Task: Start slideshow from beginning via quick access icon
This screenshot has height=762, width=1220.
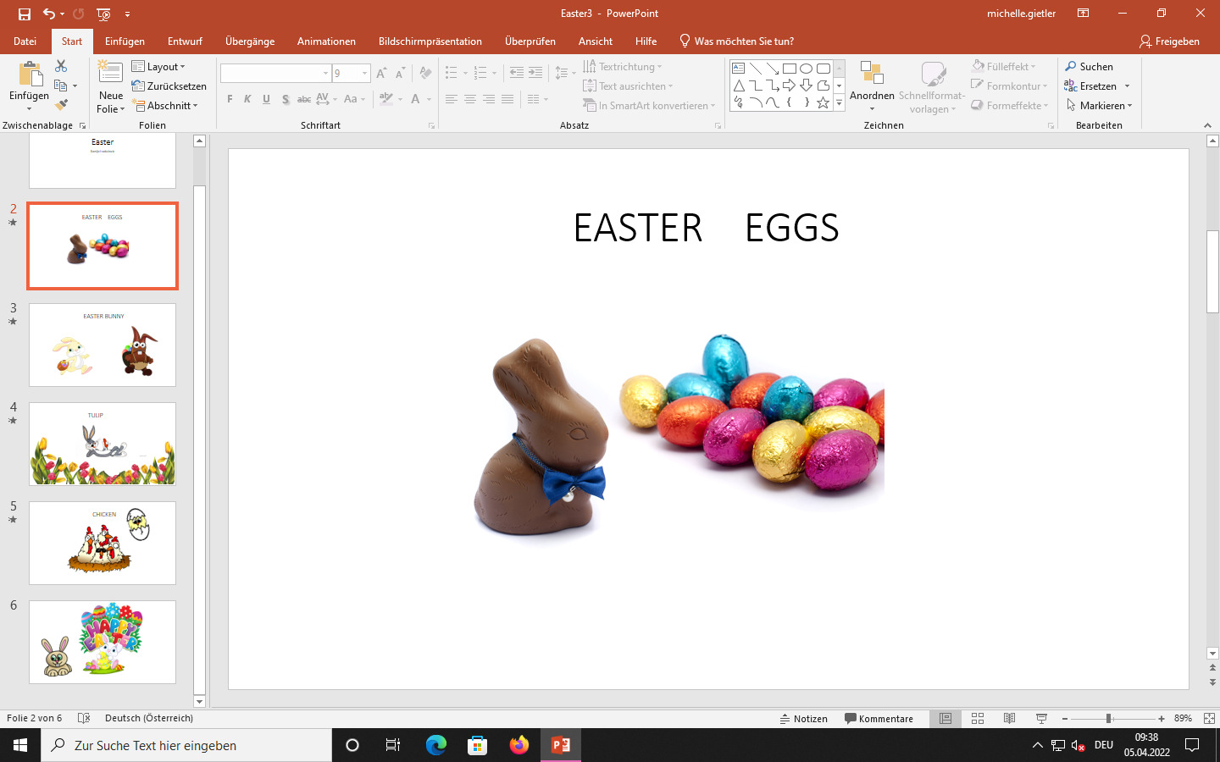Action: (x=103, y=14)
